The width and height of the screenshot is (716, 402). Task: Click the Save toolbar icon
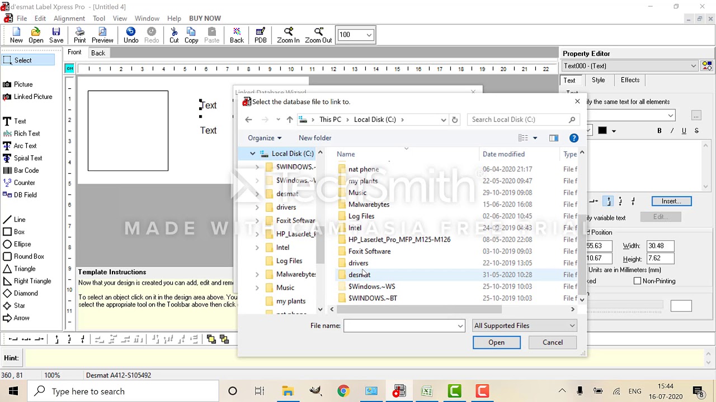click(x=56, y=35)
